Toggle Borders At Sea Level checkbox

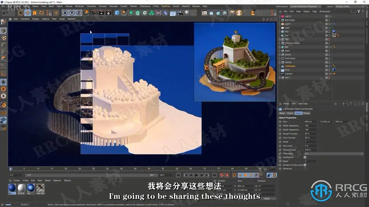click(305, 165)
